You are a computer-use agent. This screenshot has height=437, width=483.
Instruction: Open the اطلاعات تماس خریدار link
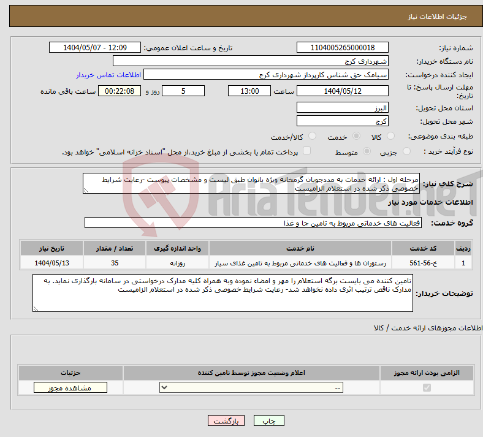click(x=108, y=75)
